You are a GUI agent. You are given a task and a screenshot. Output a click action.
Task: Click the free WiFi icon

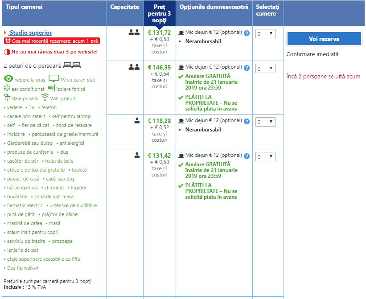pyautogui.click(x=45, y=98)
